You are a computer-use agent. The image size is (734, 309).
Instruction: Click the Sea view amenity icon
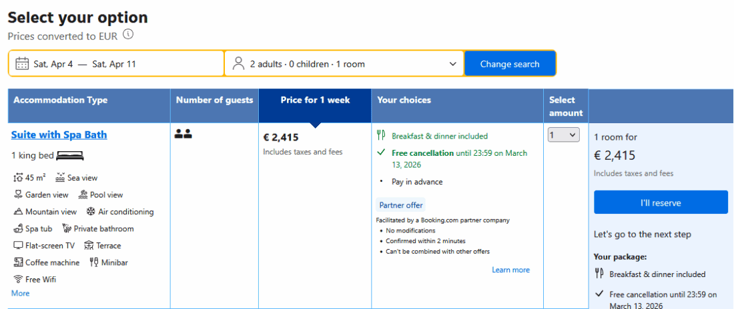(x=60, y=178)
